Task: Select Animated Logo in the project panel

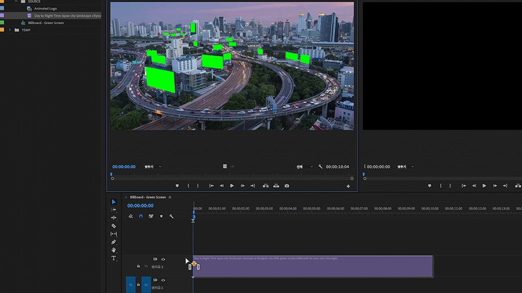Action: pos(45,9)
